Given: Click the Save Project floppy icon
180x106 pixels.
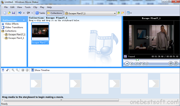Looking at the screenshot, I should 14,13.
